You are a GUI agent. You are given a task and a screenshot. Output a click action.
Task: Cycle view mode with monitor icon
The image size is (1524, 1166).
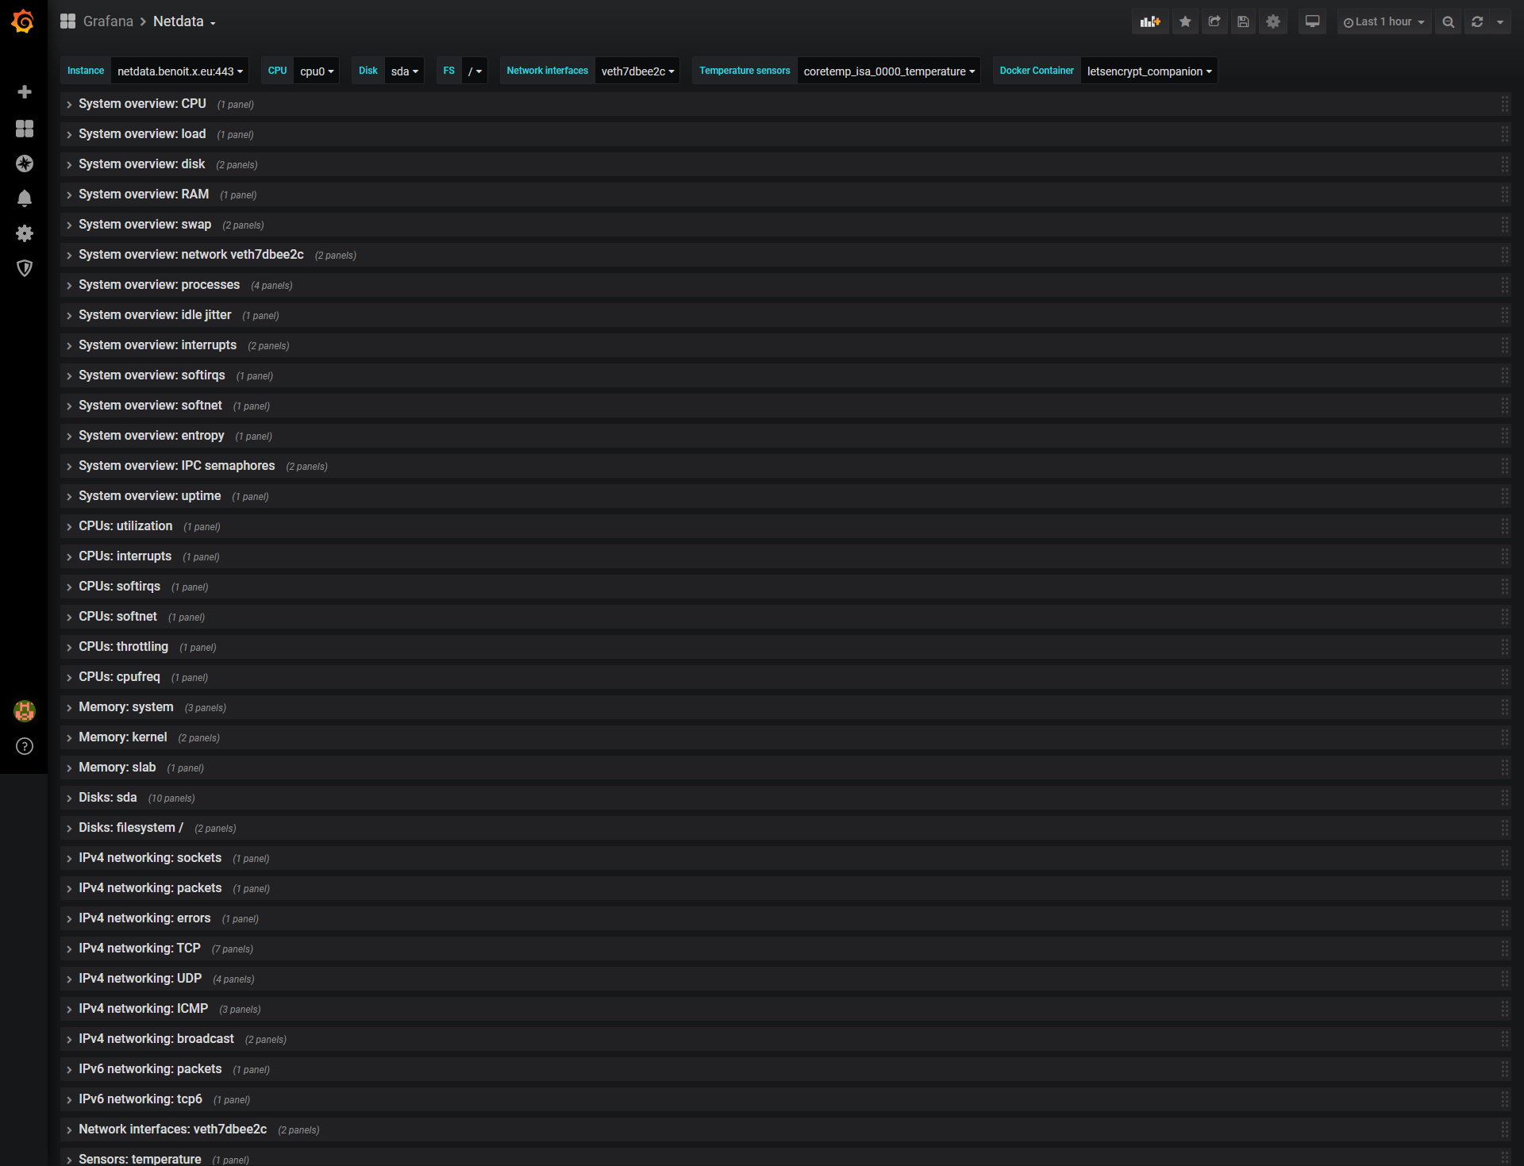click(x=1313, y=22)
